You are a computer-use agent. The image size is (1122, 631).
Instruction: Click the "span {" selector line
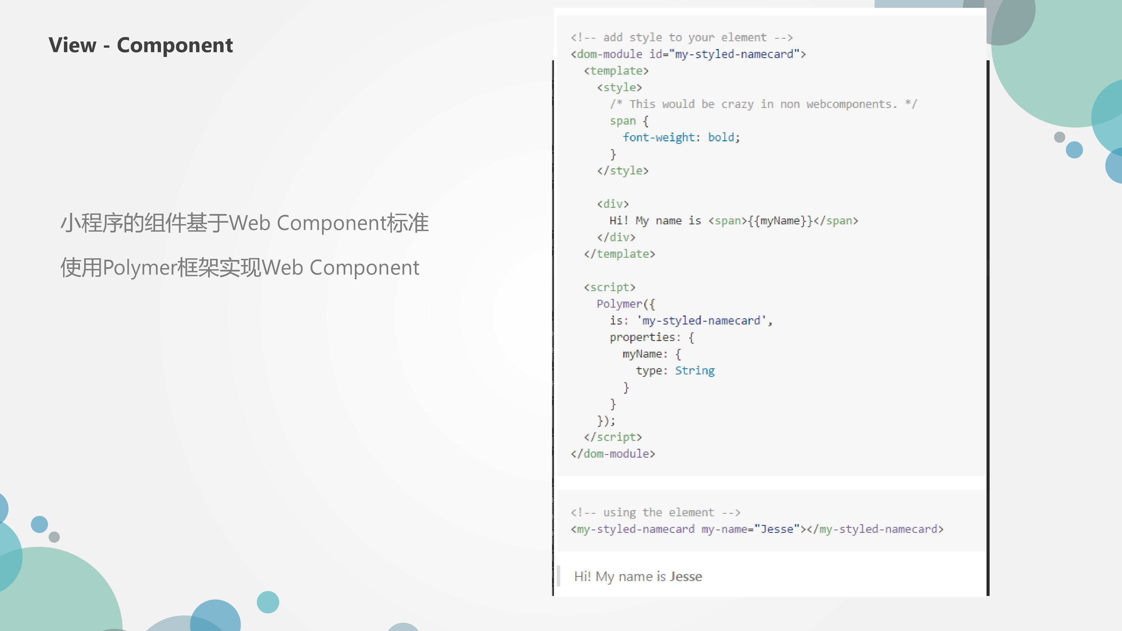click(629, 121)
